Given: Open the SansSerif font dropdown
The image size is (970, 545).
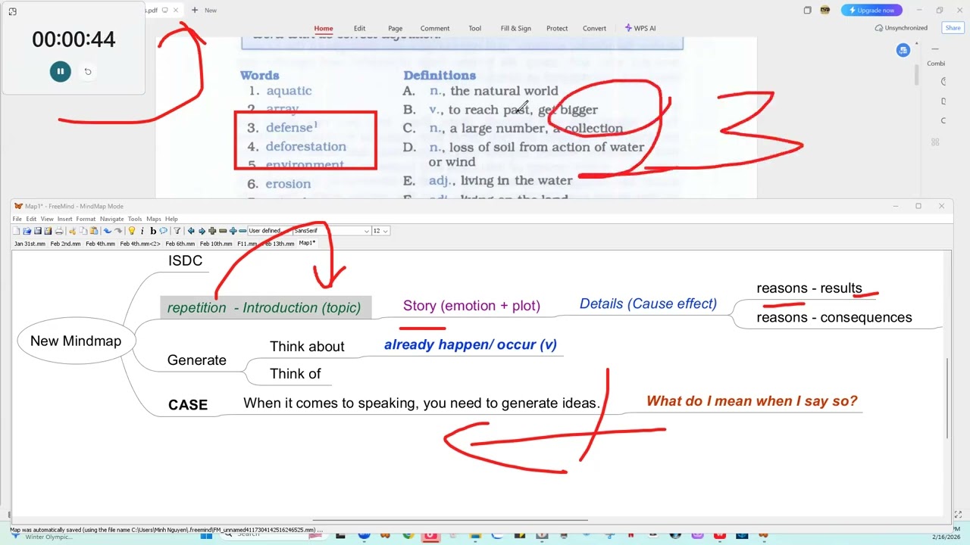Looking at the screenshot, I should tap(331, 231).
